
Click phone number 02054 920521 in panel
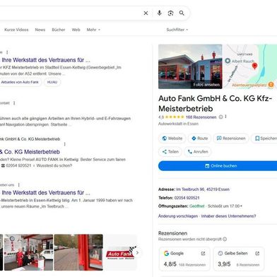tap(187, 198)
